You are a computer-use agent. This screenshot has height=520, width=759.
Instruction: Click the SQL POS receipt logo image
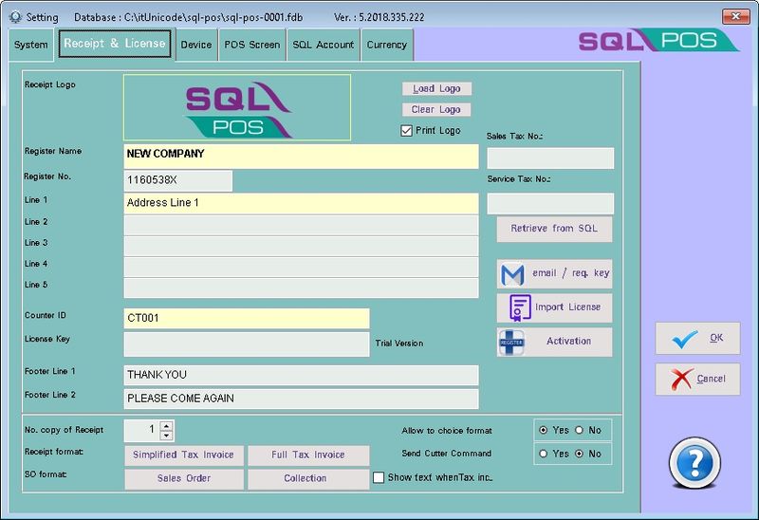pyautogui.click(x=237, y=108)
